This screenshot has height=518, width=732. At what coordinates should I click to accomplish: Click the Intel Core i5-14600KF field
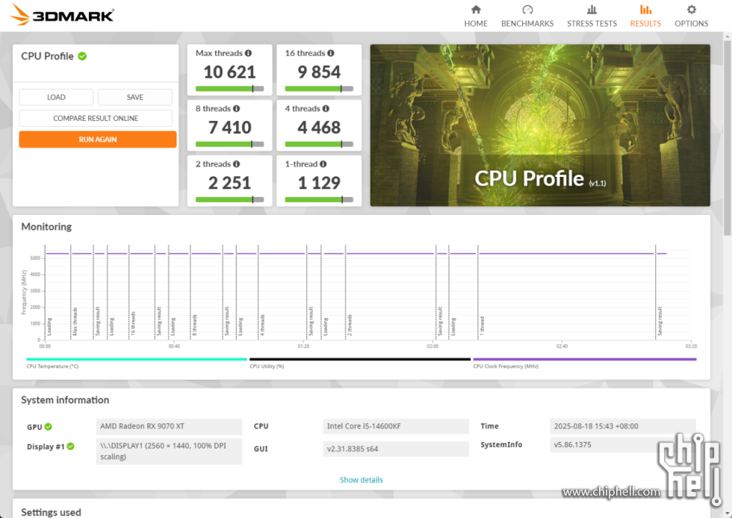tap(396, 426)
